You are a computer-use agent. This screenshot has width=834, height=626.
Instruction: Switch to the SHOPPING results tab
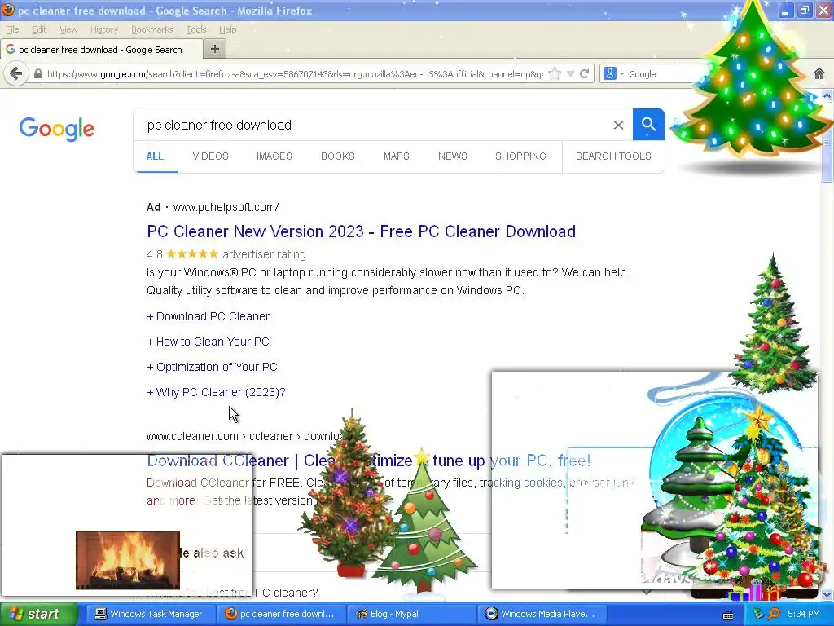520,156
